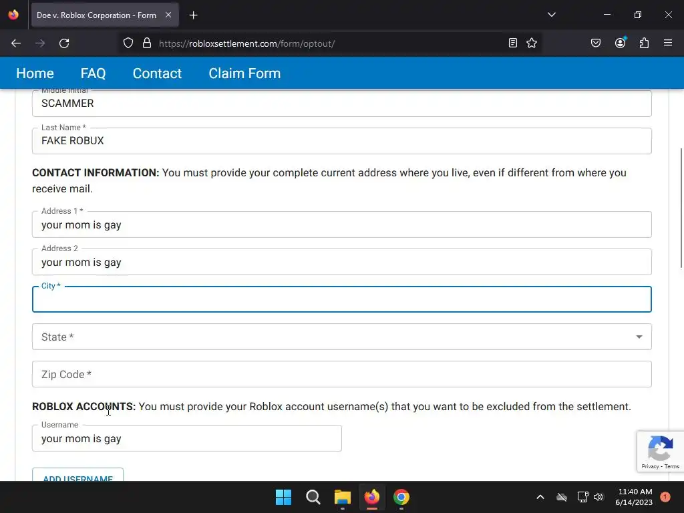Toggle reader view icon in the address bar
Viewport: 684px width, 513px height.
pyautogui.click(x=513, y=43)
